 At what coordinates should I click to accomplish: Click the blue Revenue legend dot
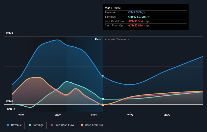coord(8,125)
